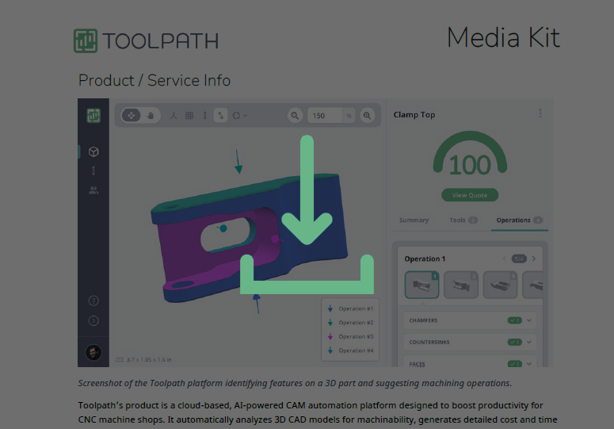Switch to the Tools tab

pyautogui.click(x=463, y=220)
